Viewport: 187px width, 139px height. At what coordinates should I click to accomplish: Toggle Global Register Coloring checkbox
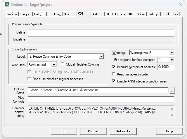(x=63, y=64)
